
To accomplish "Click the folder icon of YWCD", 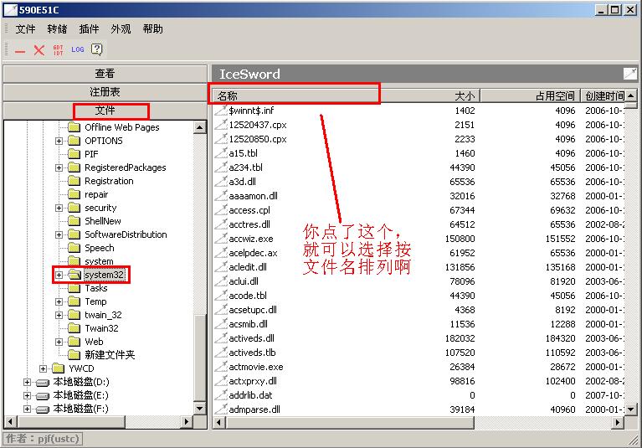I will (59, 368).
